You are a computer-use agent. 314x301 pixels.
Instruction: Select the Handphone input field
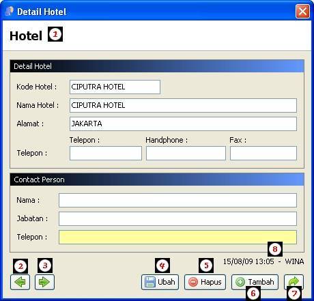pos(186,154)
